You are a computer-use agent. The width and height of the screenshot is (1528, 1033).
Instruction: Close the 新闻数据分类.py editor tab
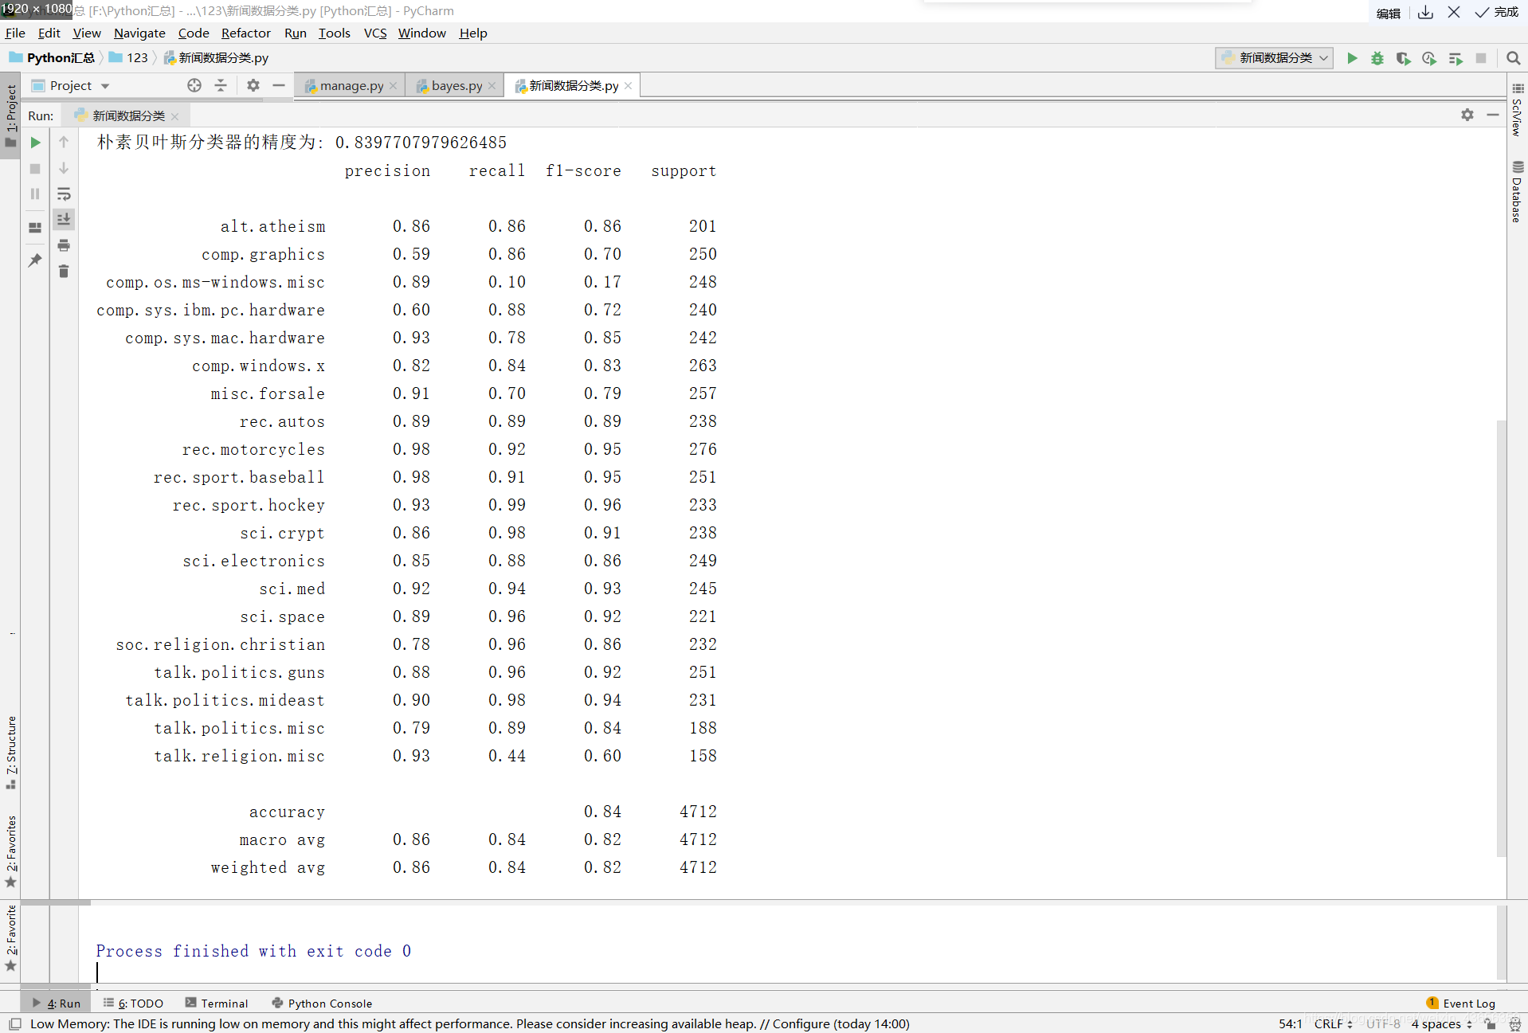pos(629,86)
